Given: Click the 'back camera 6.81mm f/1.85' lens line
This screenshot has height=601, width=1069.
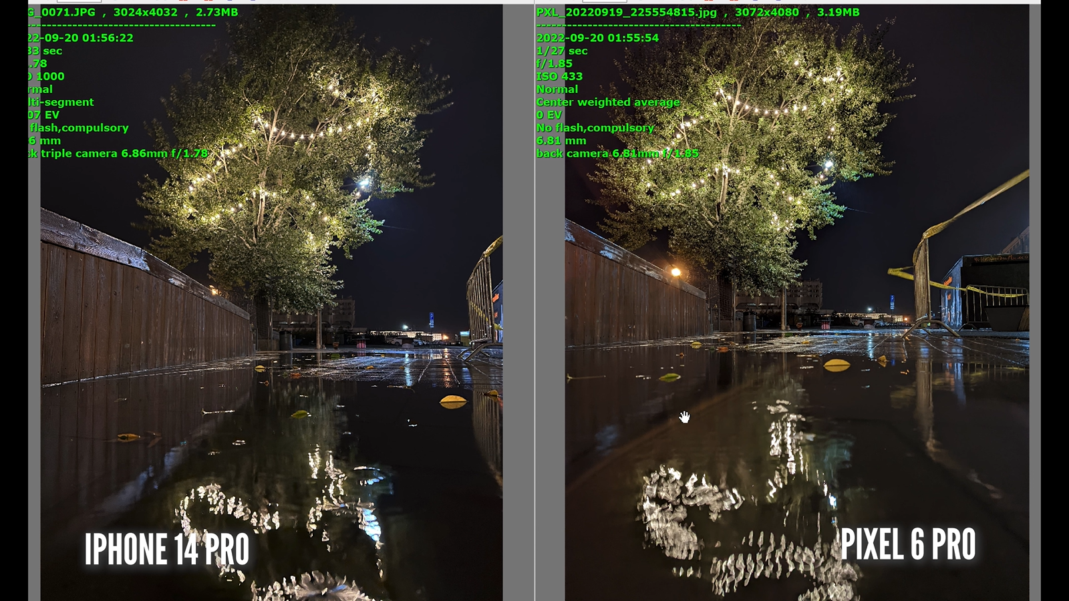Looking at the screenshot, I should point(617,153).
